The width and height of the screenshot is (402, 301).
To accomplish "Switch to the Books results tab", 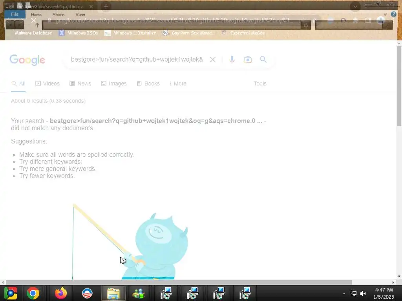I will [x=148, y=83].
